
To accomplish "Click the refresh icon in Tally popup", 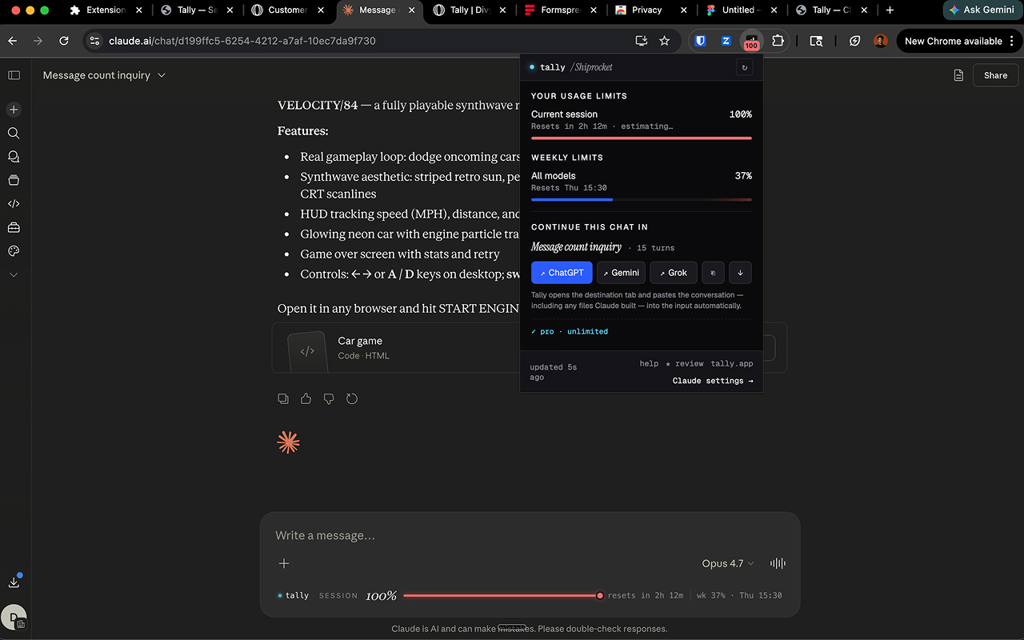I will (745, 67).
